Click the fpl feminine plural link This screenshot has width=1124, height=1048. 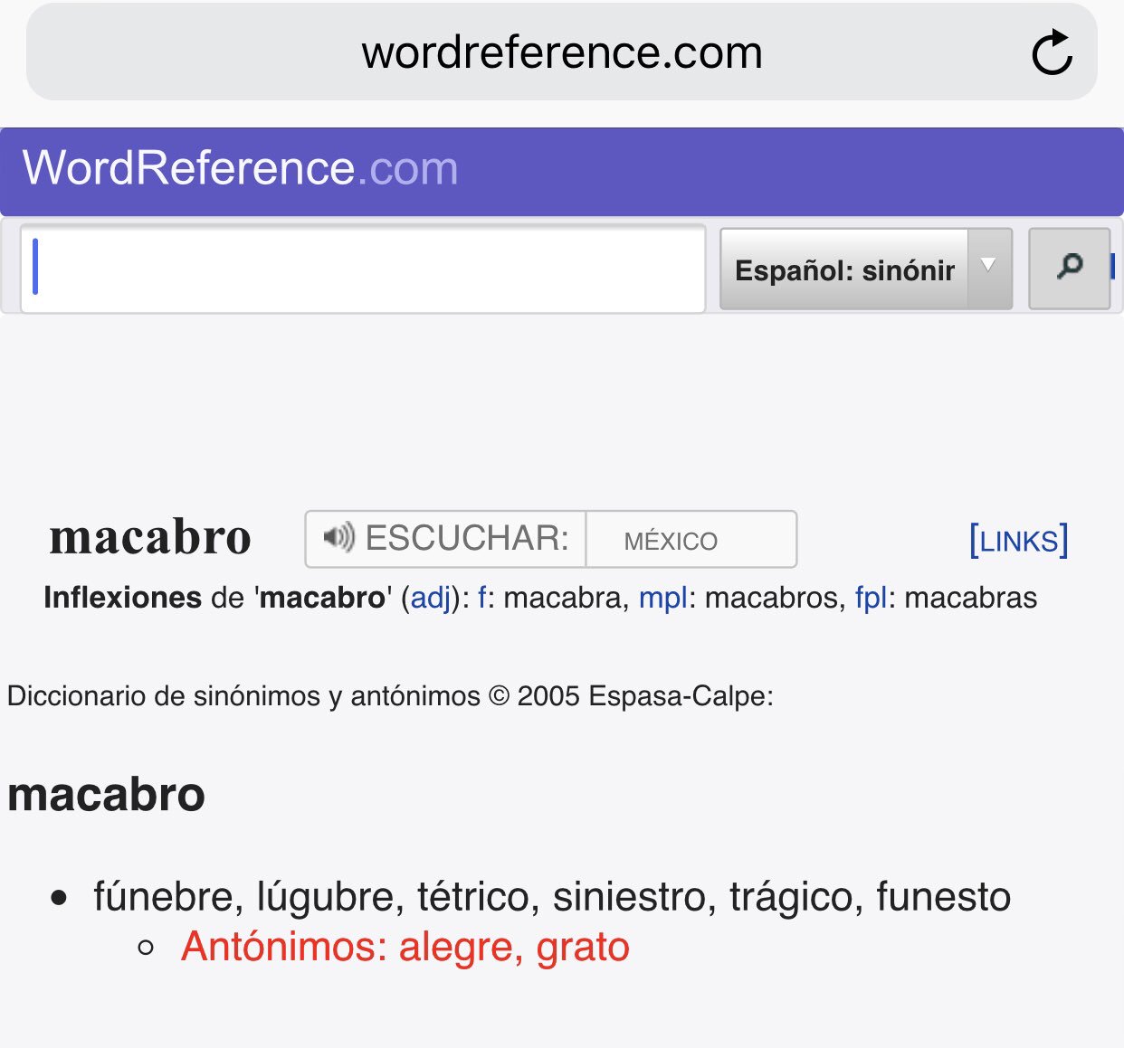pos(870,598)
